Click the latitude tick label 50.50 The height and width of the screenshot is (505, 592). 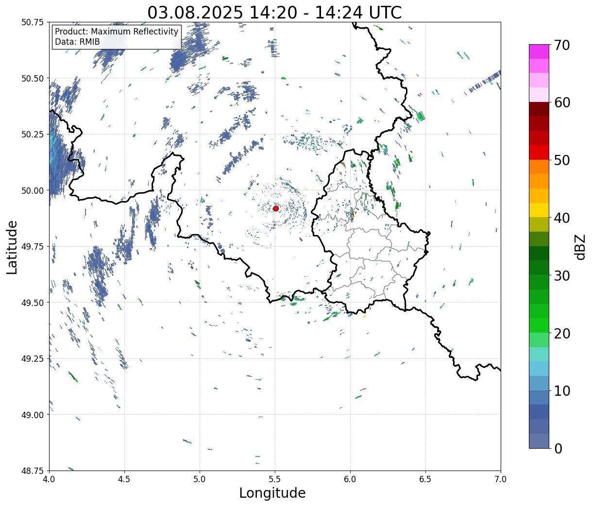coord(33,78)
